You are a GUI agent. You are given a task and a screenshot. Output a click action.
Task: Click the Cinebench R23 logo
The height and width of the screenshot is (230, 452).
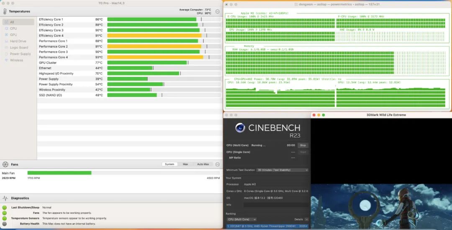tap(240, 128)
